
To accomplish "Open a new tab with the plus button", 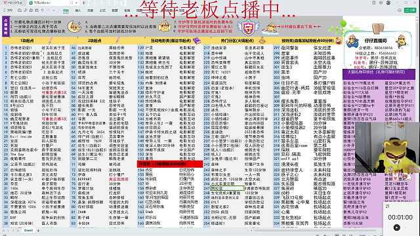I will tap(84, 3).
